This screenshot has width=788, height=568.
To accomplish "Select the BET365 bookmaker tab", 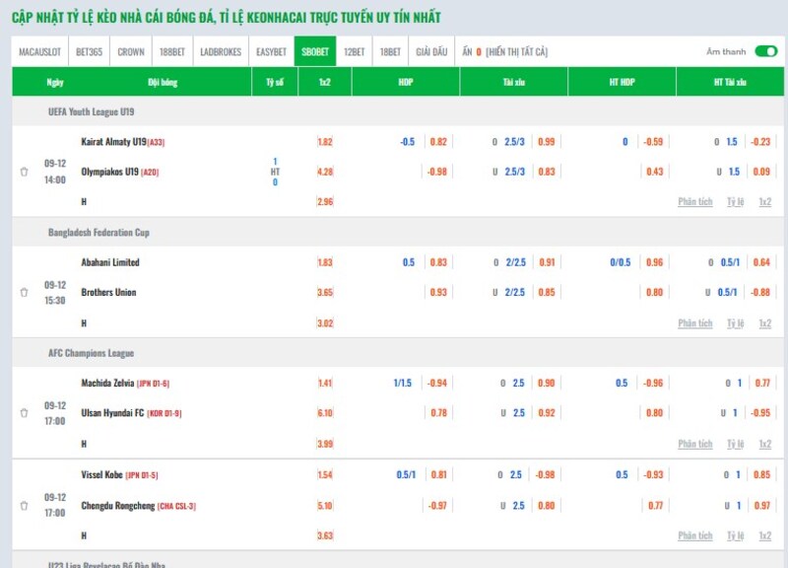I will 90,51.
